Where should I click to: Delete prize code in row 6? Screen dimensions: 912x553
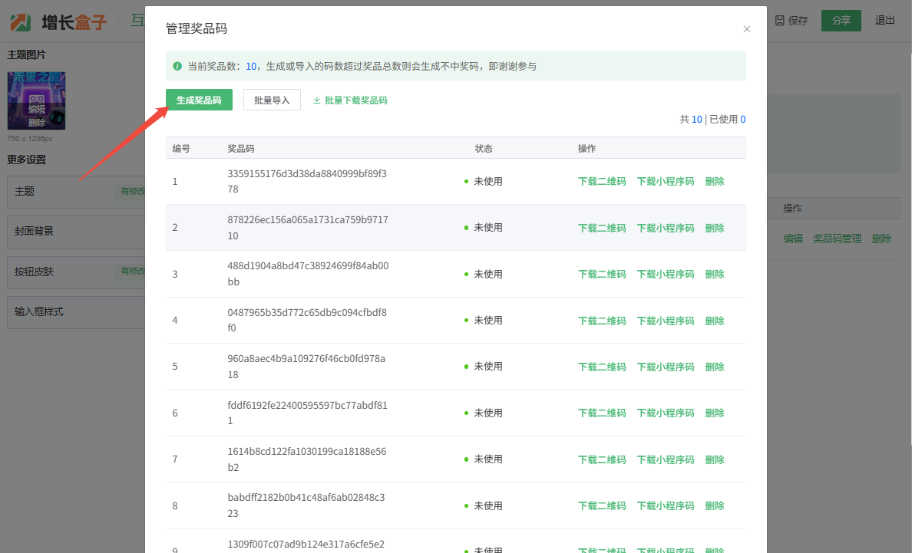[714, 413]
